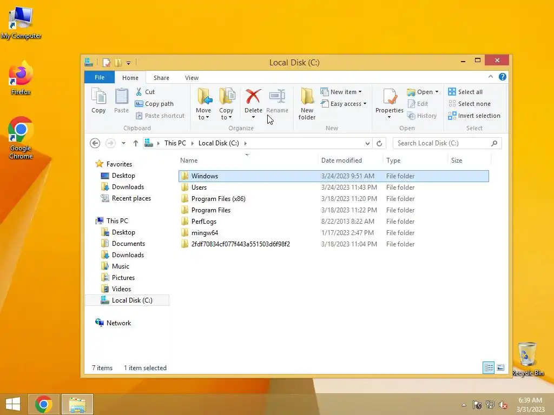Sort by the Date modified column header
The height and width of the screenshot is (415, 554).
350,160
